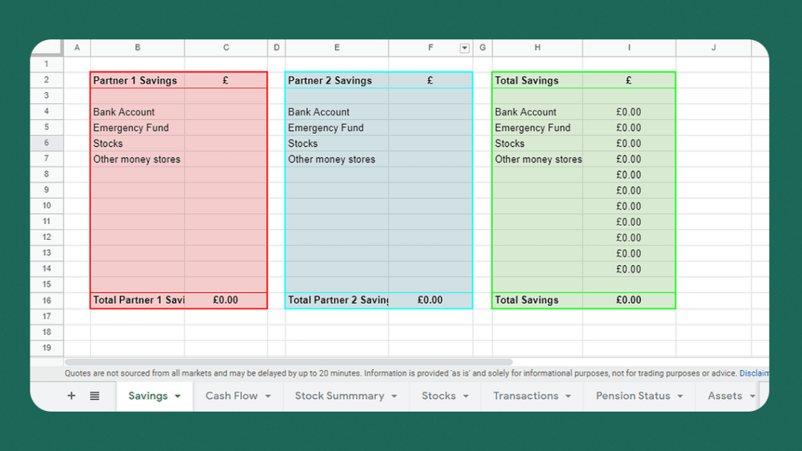The image size is (802, 451).
Task: Select column B header
Action: (138, 48)
